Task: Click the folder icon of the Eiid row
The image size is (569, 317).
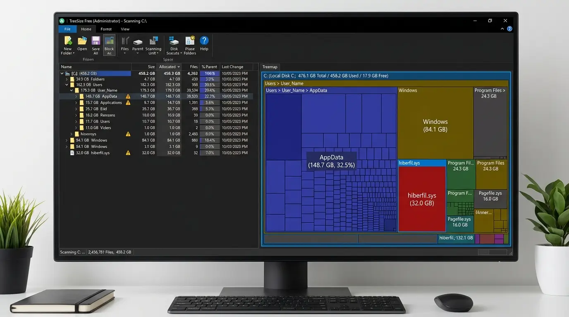Action: tap(82, 109)
